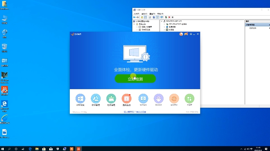Open the Mail app from the taskbar

pos(51,149)
